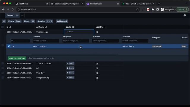
Task: Click the Web Dev catName cell
Action: click(40, 73)
